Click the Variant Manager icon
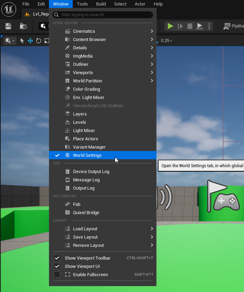 [67, 147]
